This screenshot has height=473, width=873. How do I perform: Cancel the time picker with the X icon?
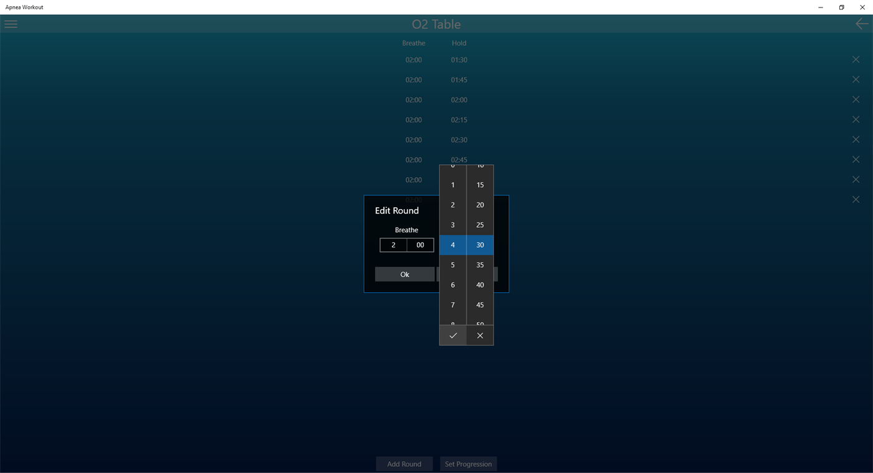[479, 335]
